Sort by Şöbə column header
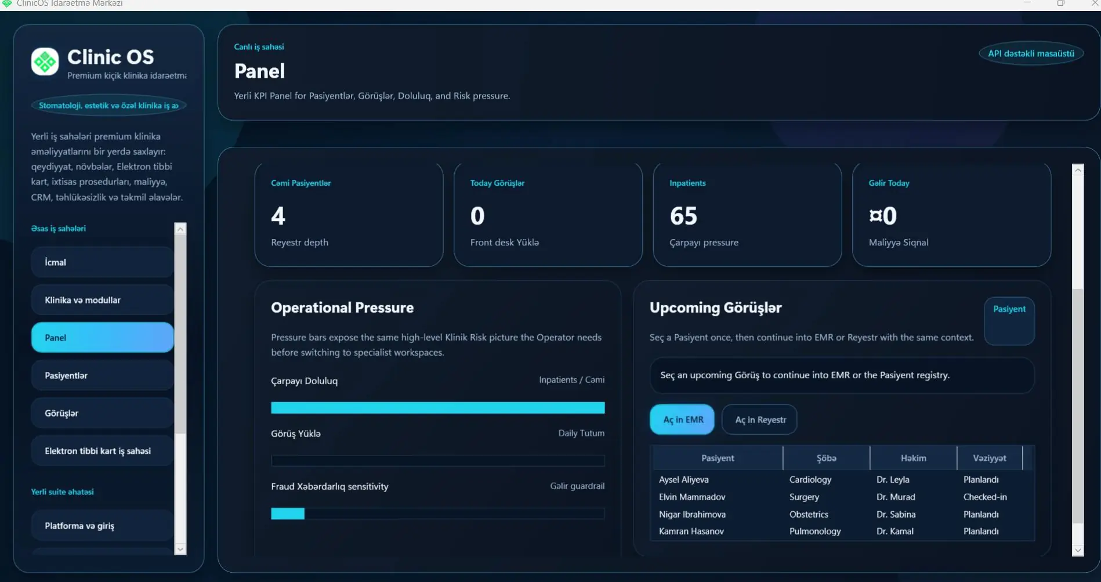This screenshot has height=582, width=1101. point(826,458)
